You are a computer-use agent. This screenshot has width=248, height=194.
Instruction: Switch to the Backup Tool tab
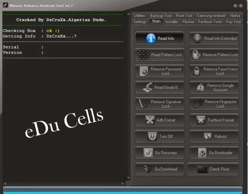click(161, 16)
